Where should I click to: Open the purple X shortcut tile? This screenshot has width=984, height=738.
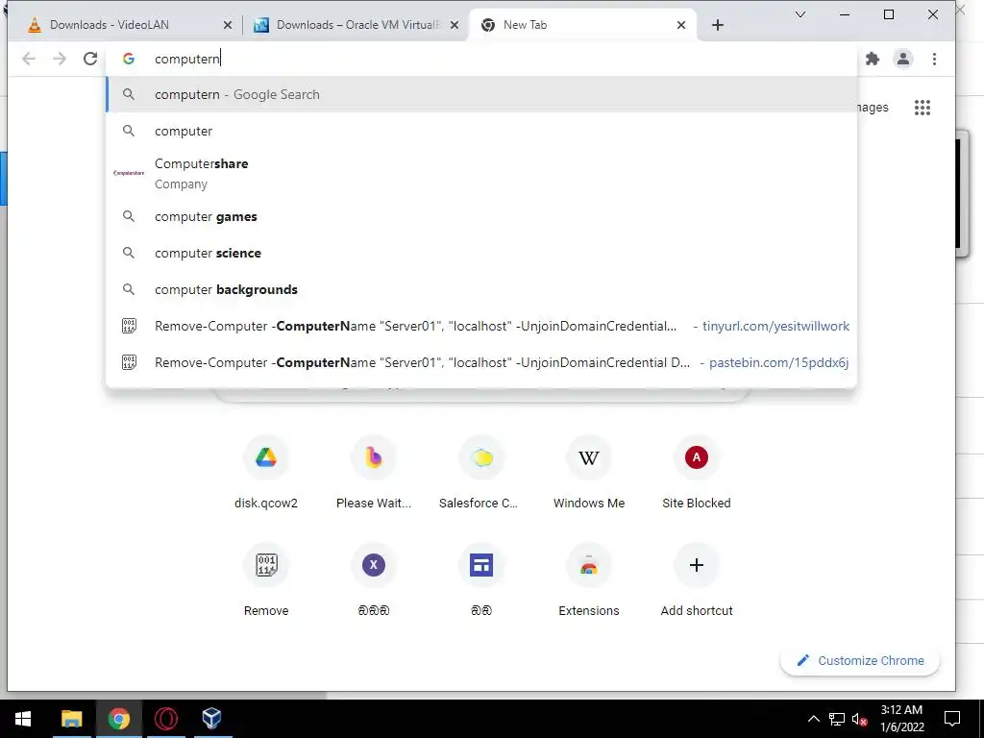374,579
